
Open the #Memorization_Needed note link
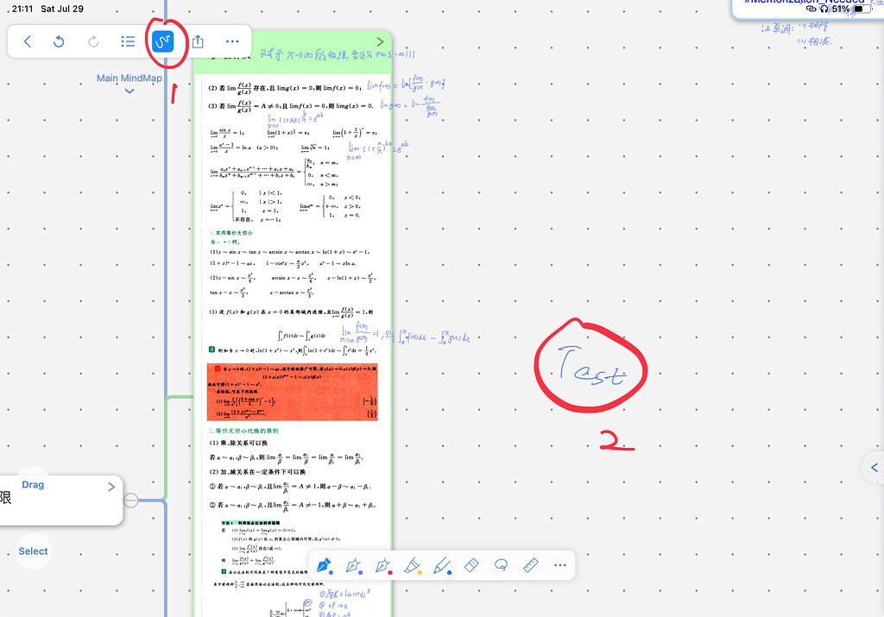[801, 3]
